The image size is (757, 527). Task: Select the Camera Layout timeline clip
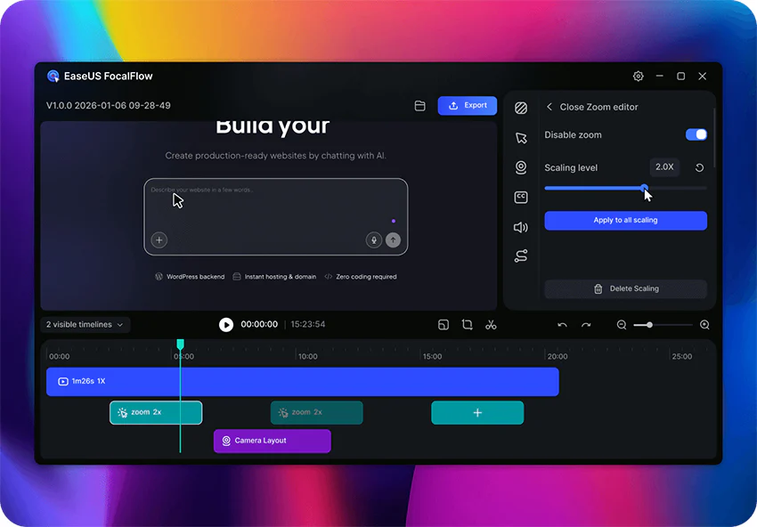click(x=273, y=441)
